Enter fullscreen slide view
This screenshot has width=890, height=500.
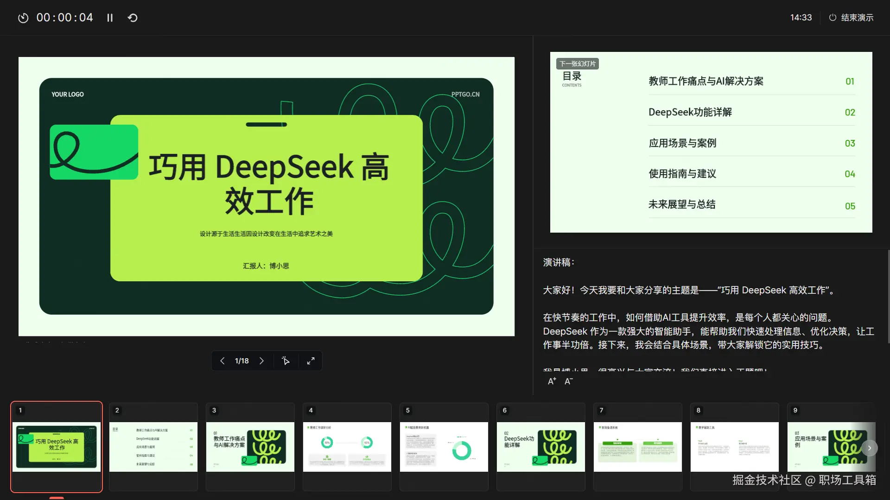(x=311, y=361)
